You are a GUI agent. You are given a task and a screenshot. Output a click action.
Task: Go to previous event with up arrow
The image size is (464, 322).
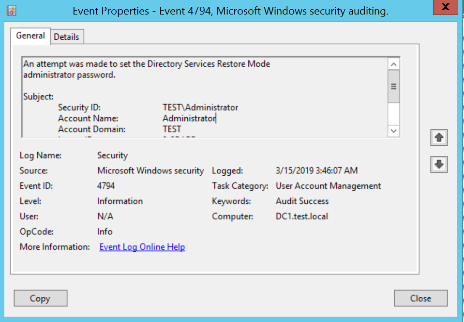click(439, 138)
